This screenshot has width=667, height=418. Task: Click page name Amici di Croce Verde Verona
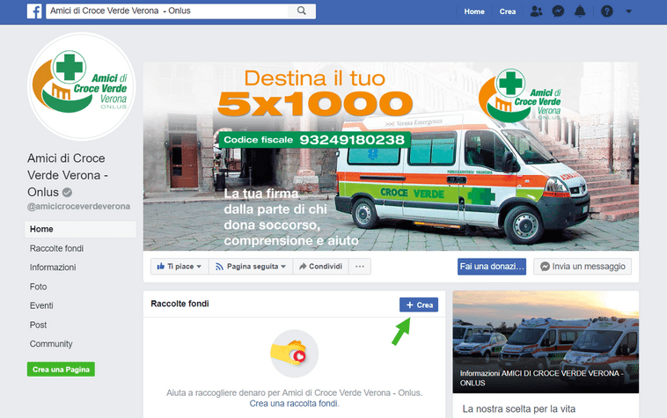tap(67, 175)
